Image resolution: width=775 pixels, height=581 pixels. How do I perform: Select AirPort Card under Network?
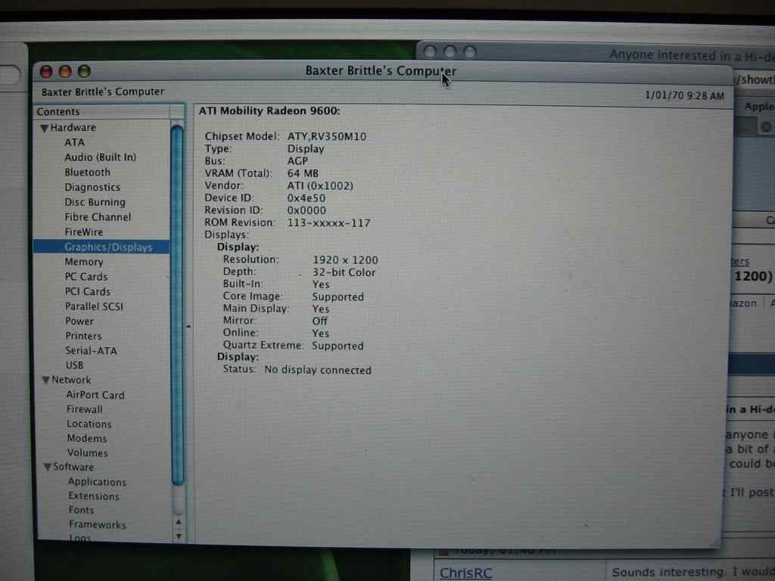pyautogui.click(x=95, y=395)
